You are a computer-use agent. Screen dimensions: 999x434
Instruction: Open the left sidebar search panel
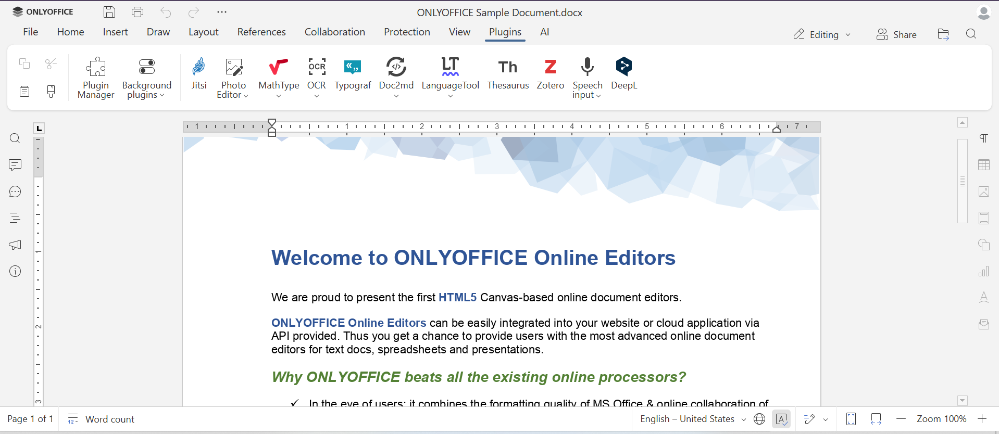[15, 138]
